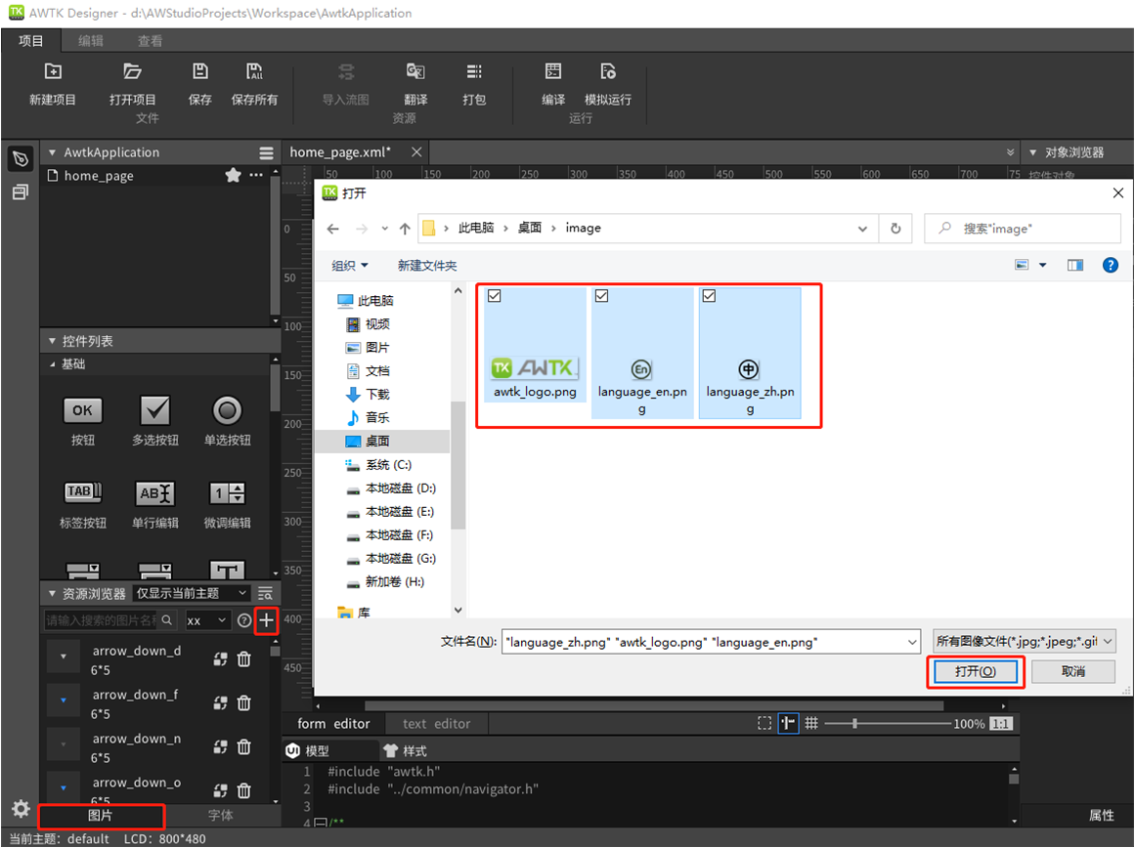Screen dimensions: 1135x848
Task: Click the Compile (编译) toolbar icon
Action: coord(553,71)
